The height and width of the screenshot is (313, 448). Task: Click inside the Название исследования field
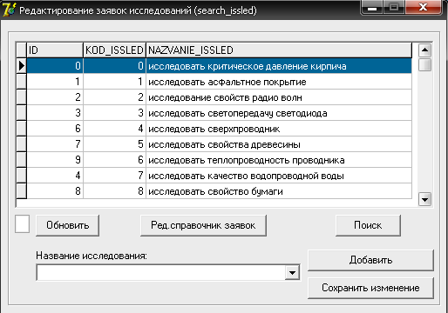160,272
